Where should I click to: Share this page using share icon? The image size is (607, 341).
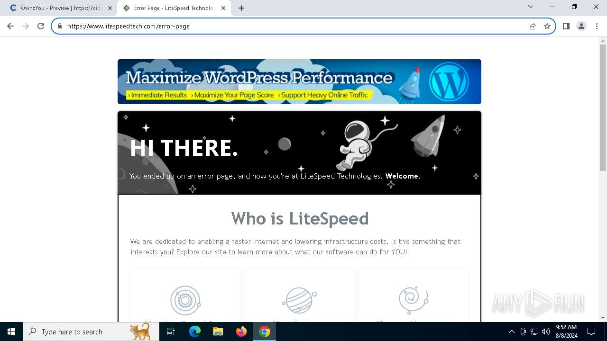[532, 26]
